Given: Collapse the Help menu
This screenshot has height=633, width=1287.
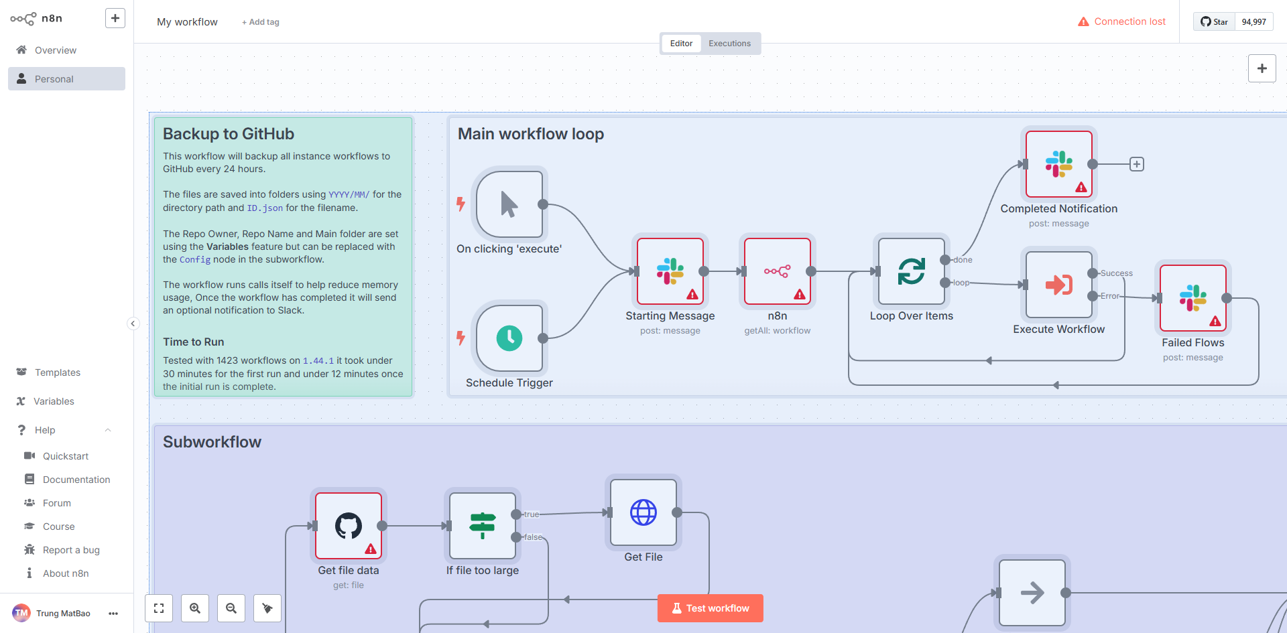Looking at the screenshot, I should point(66,430).
